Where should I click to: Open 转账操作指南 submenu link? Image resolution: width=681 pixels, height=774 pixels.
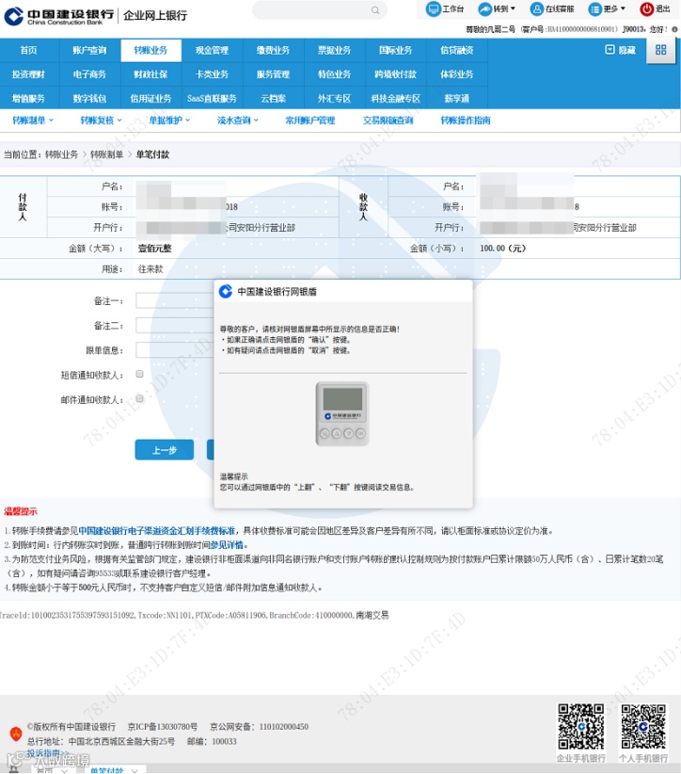click(x=466, y=120)
